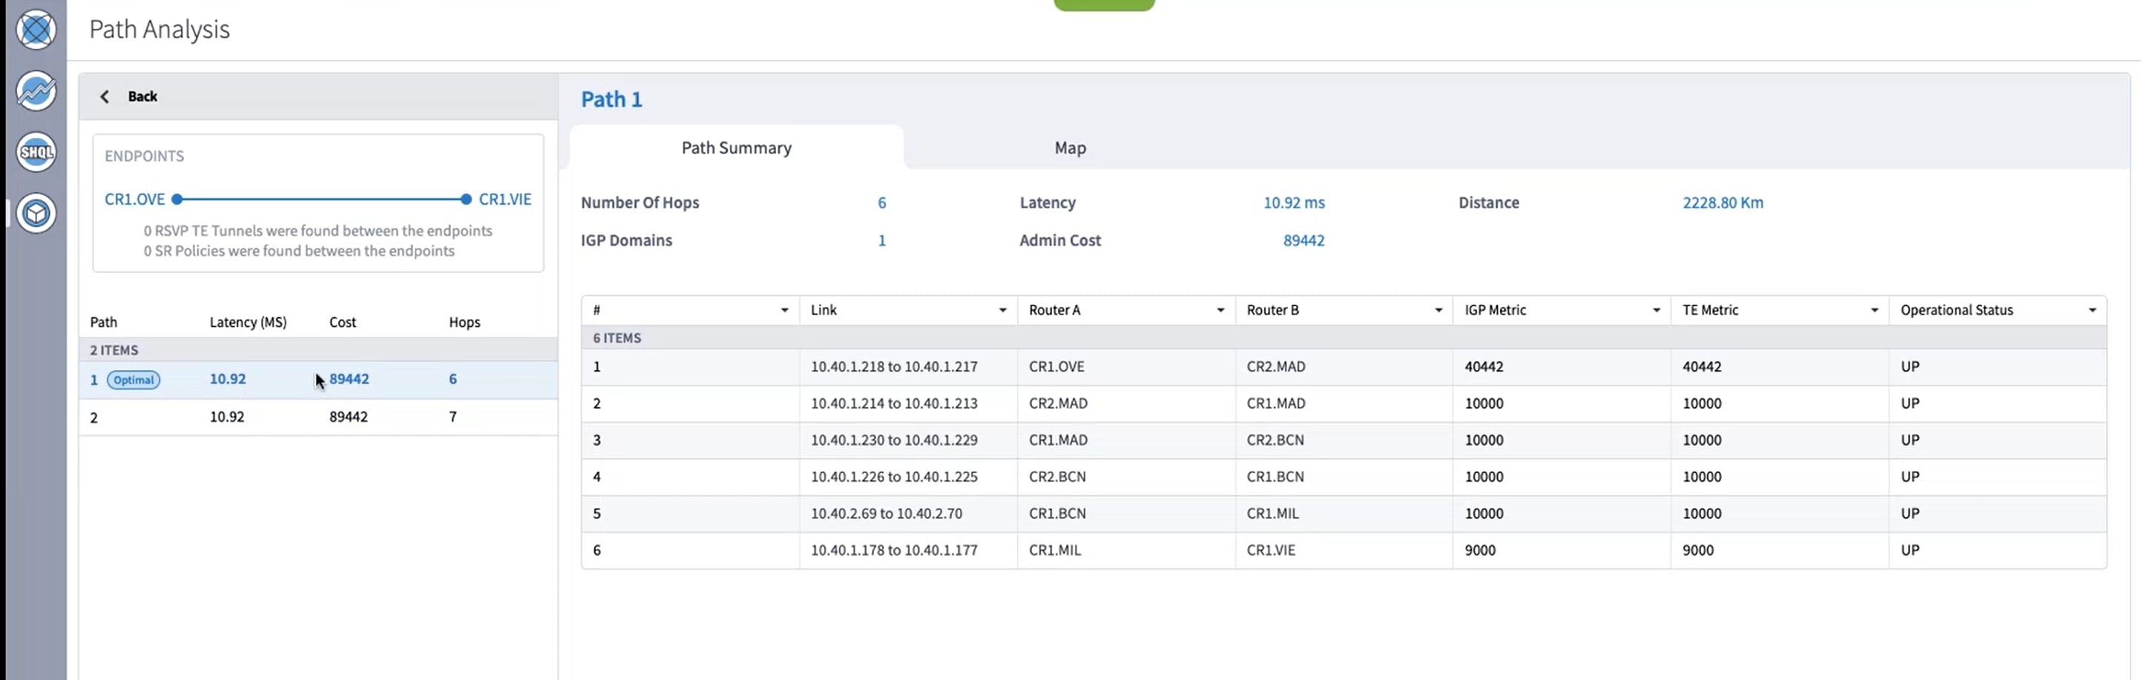2141x680 pixels.
Task: Open the Link column dropdown arrow
Action: 1002,311
